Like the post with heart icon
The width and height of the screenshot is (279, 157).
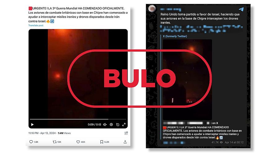pos(78,142)
